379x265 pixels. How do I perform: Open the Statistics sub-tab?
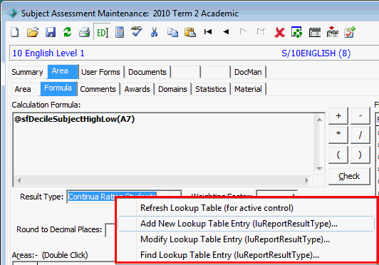[x=211, y=89]
